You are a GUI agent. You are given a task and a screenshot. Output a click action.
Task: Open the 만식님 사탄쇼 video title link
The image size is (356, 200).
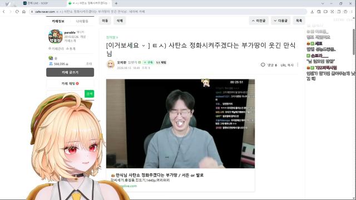coord(160,175)
